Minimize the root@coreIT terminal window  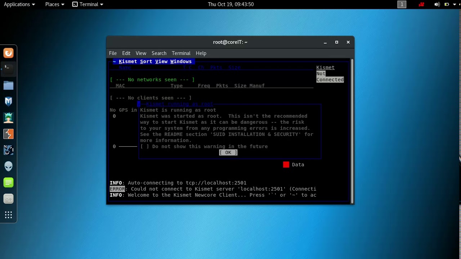click(x=325, y=42)
